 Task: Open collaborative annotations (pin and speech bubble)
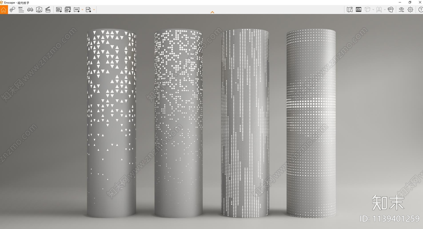pyautogui.click(x=12, y=10)
